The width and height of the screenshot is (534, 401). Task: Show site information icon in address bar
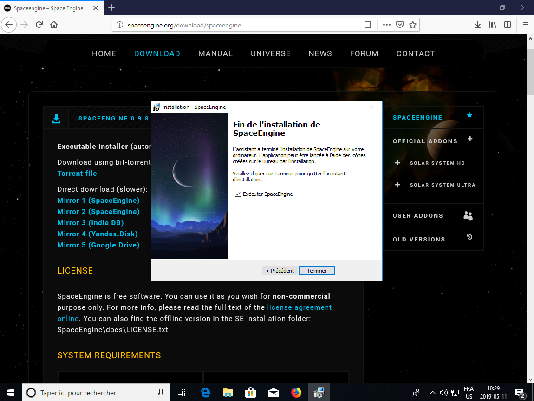(x=119, y=25)
